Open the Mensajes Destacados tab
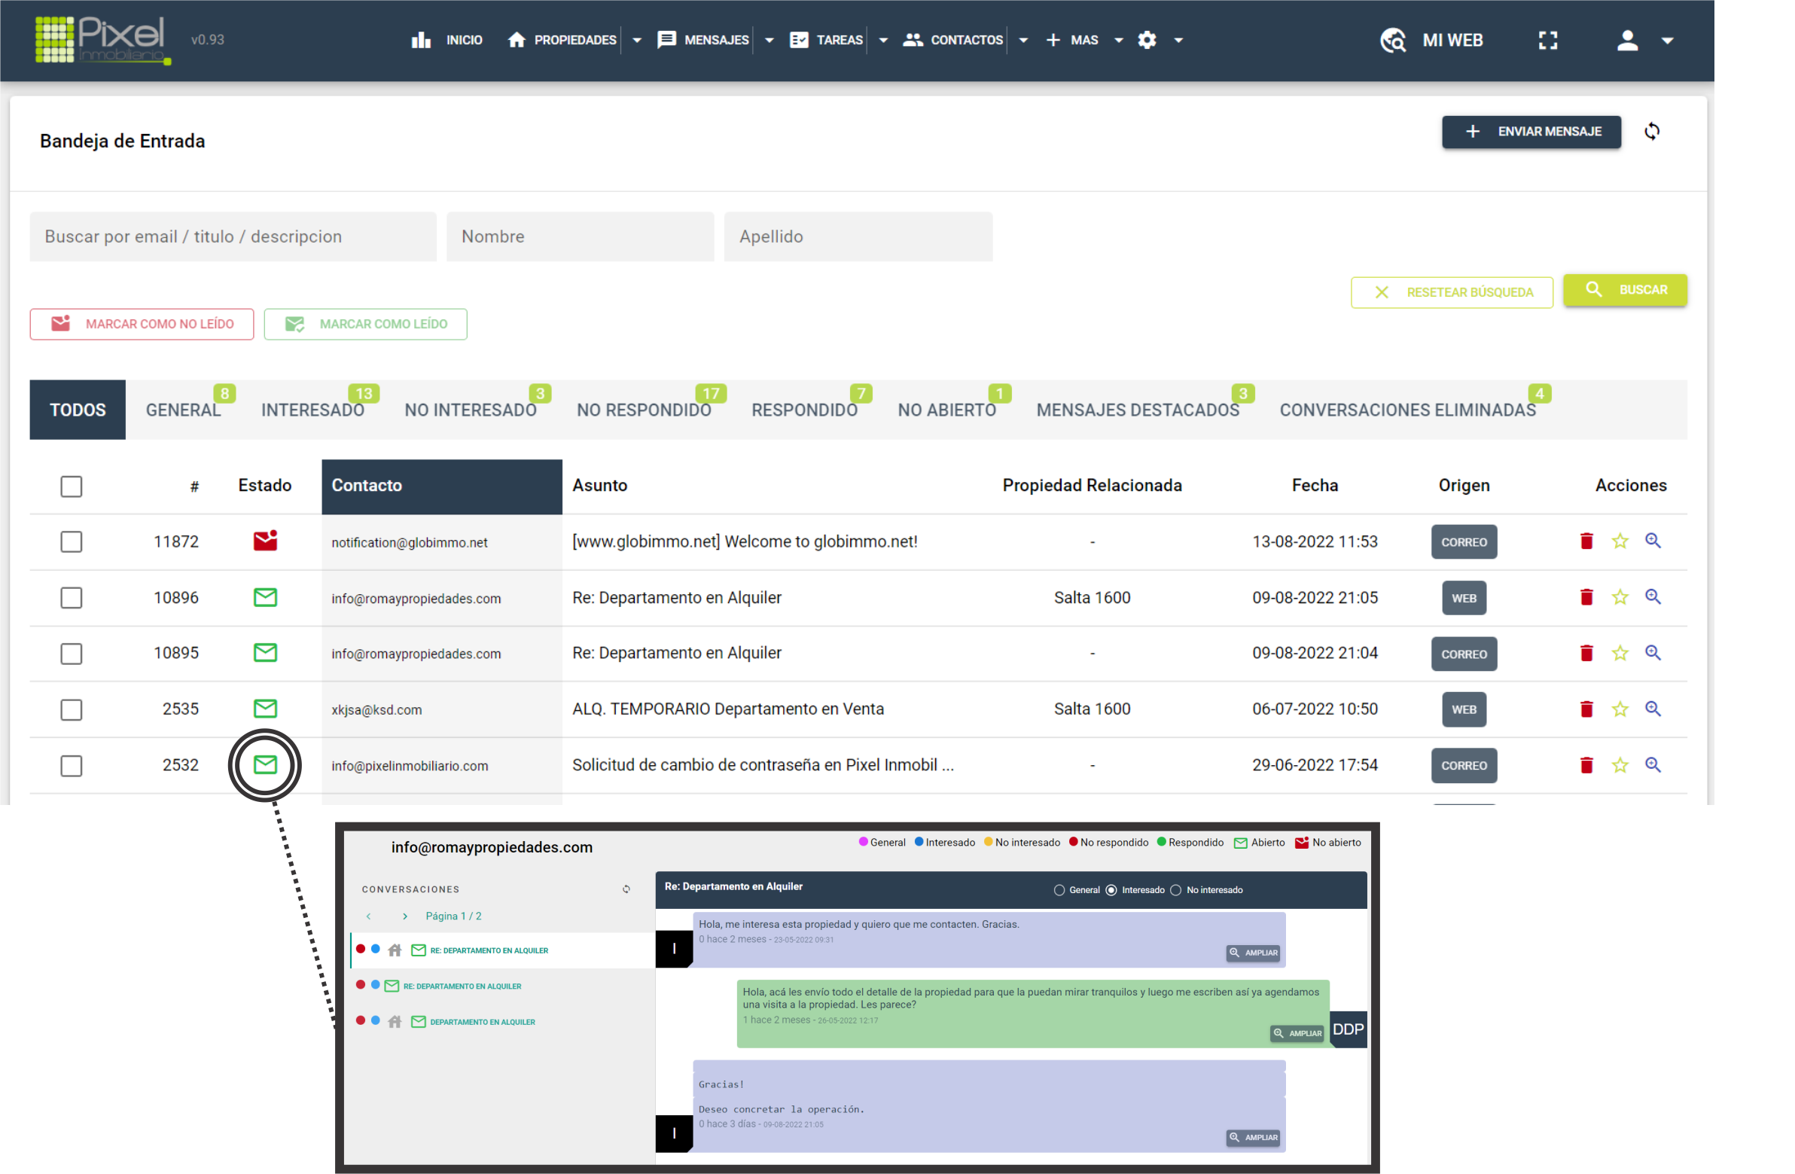 click(1138, 410)
